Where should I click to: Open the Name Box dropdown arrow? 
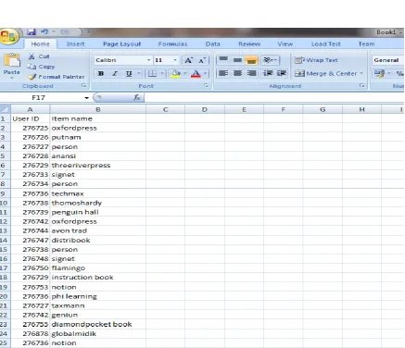[x=86, y=98]
